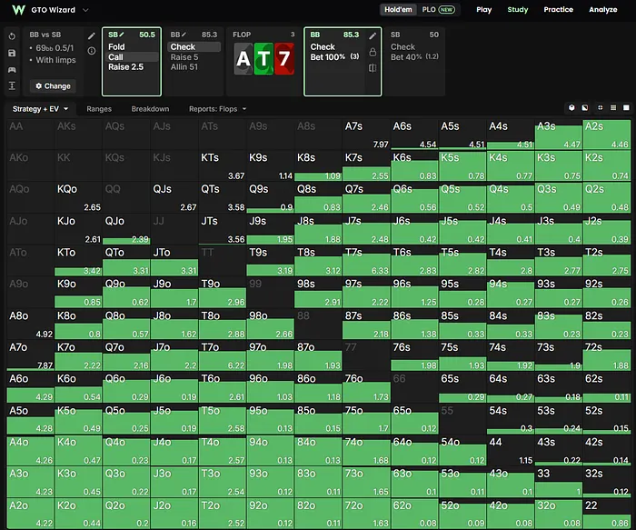Click the lock icon on BB action card

[x=373, y=52]
